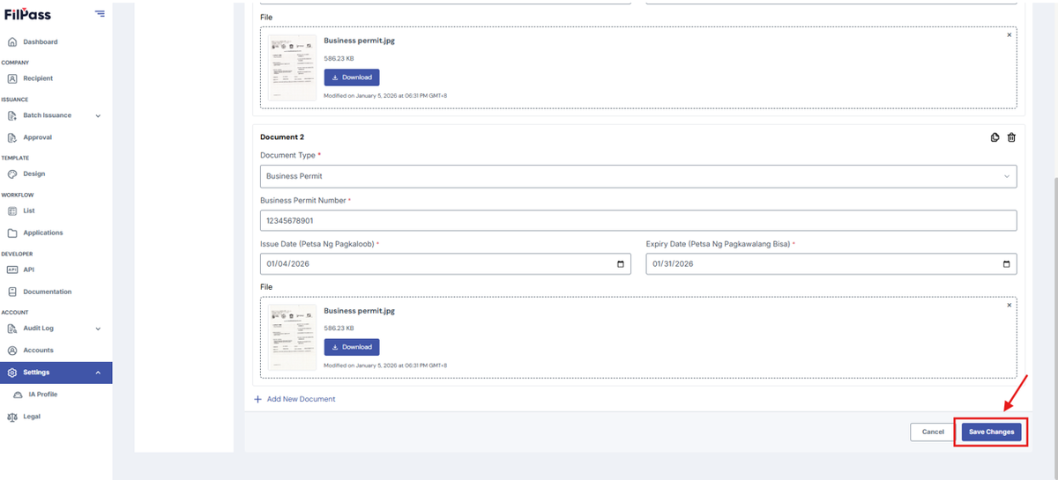Select the Settings menu item
The width and height of the screenshot is (1058, 480).
[x=56, y=373]
